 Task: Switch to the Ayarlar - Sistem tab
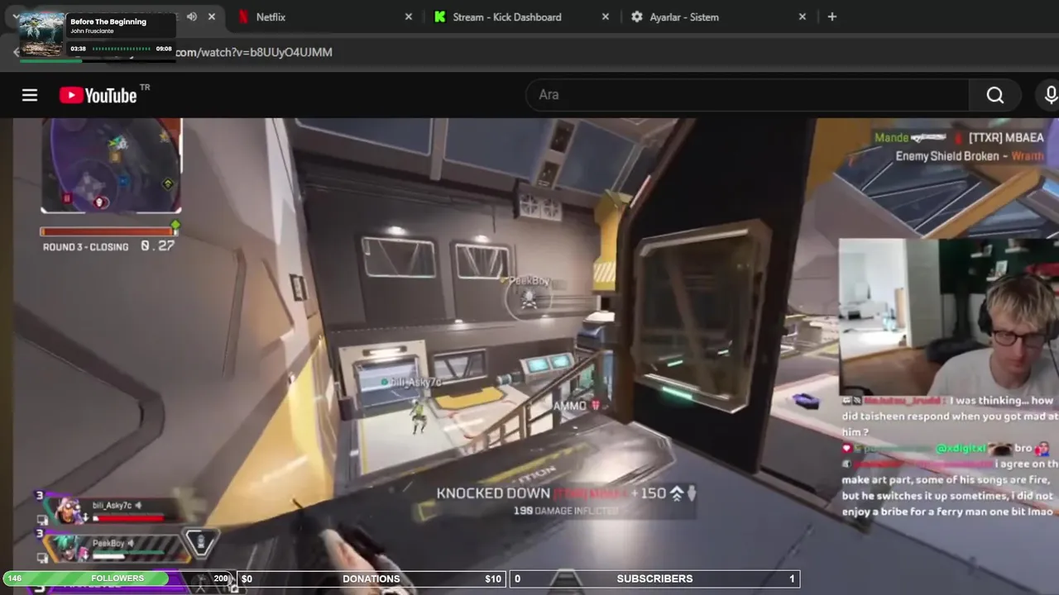718,17
